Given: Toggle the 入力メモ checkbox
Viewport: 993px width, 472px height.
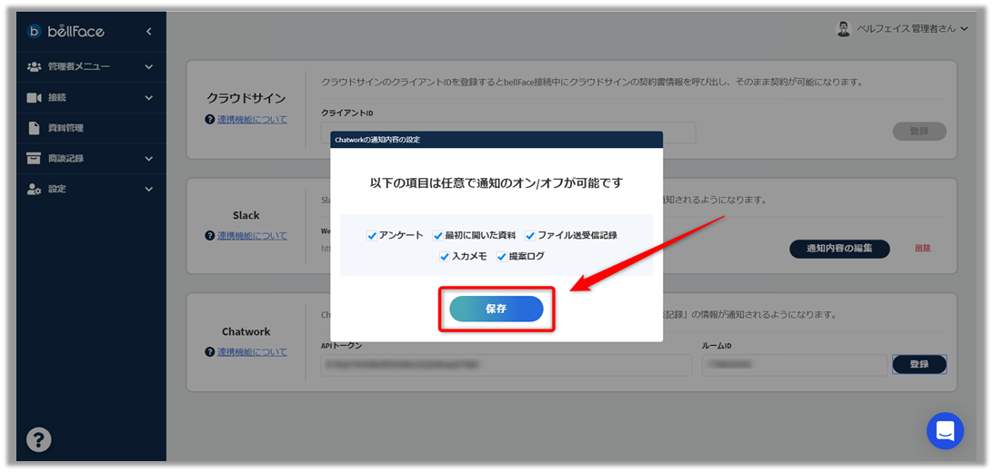Looking at the screenshot, I should tap(445, 257).
